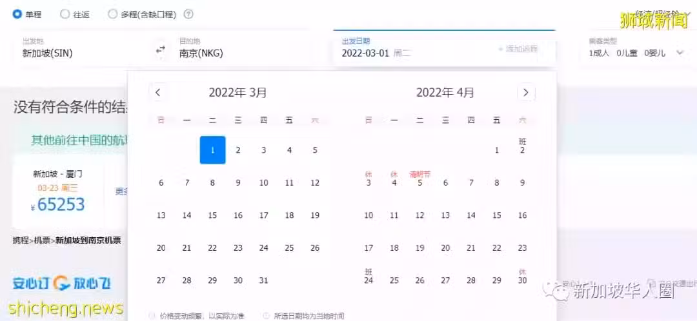Click 添加返程 add return trip
697x321 pixels.
(x=518, y=49)
